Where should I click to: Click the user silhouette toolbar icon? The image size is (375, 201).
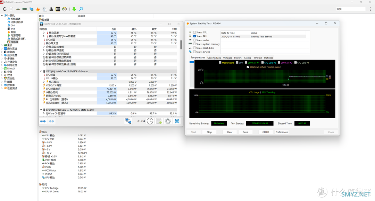point(51,9)
